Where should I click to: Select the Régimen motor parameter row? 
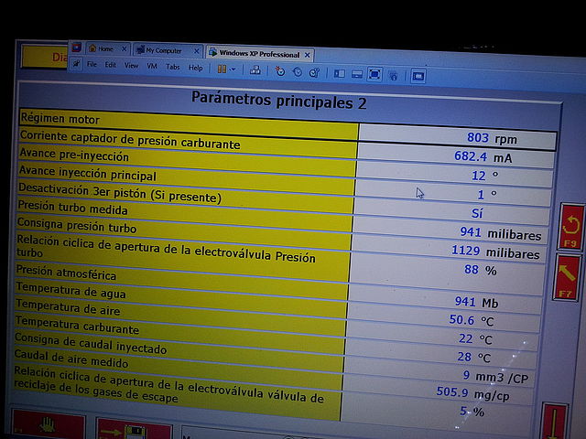(183, 119)
